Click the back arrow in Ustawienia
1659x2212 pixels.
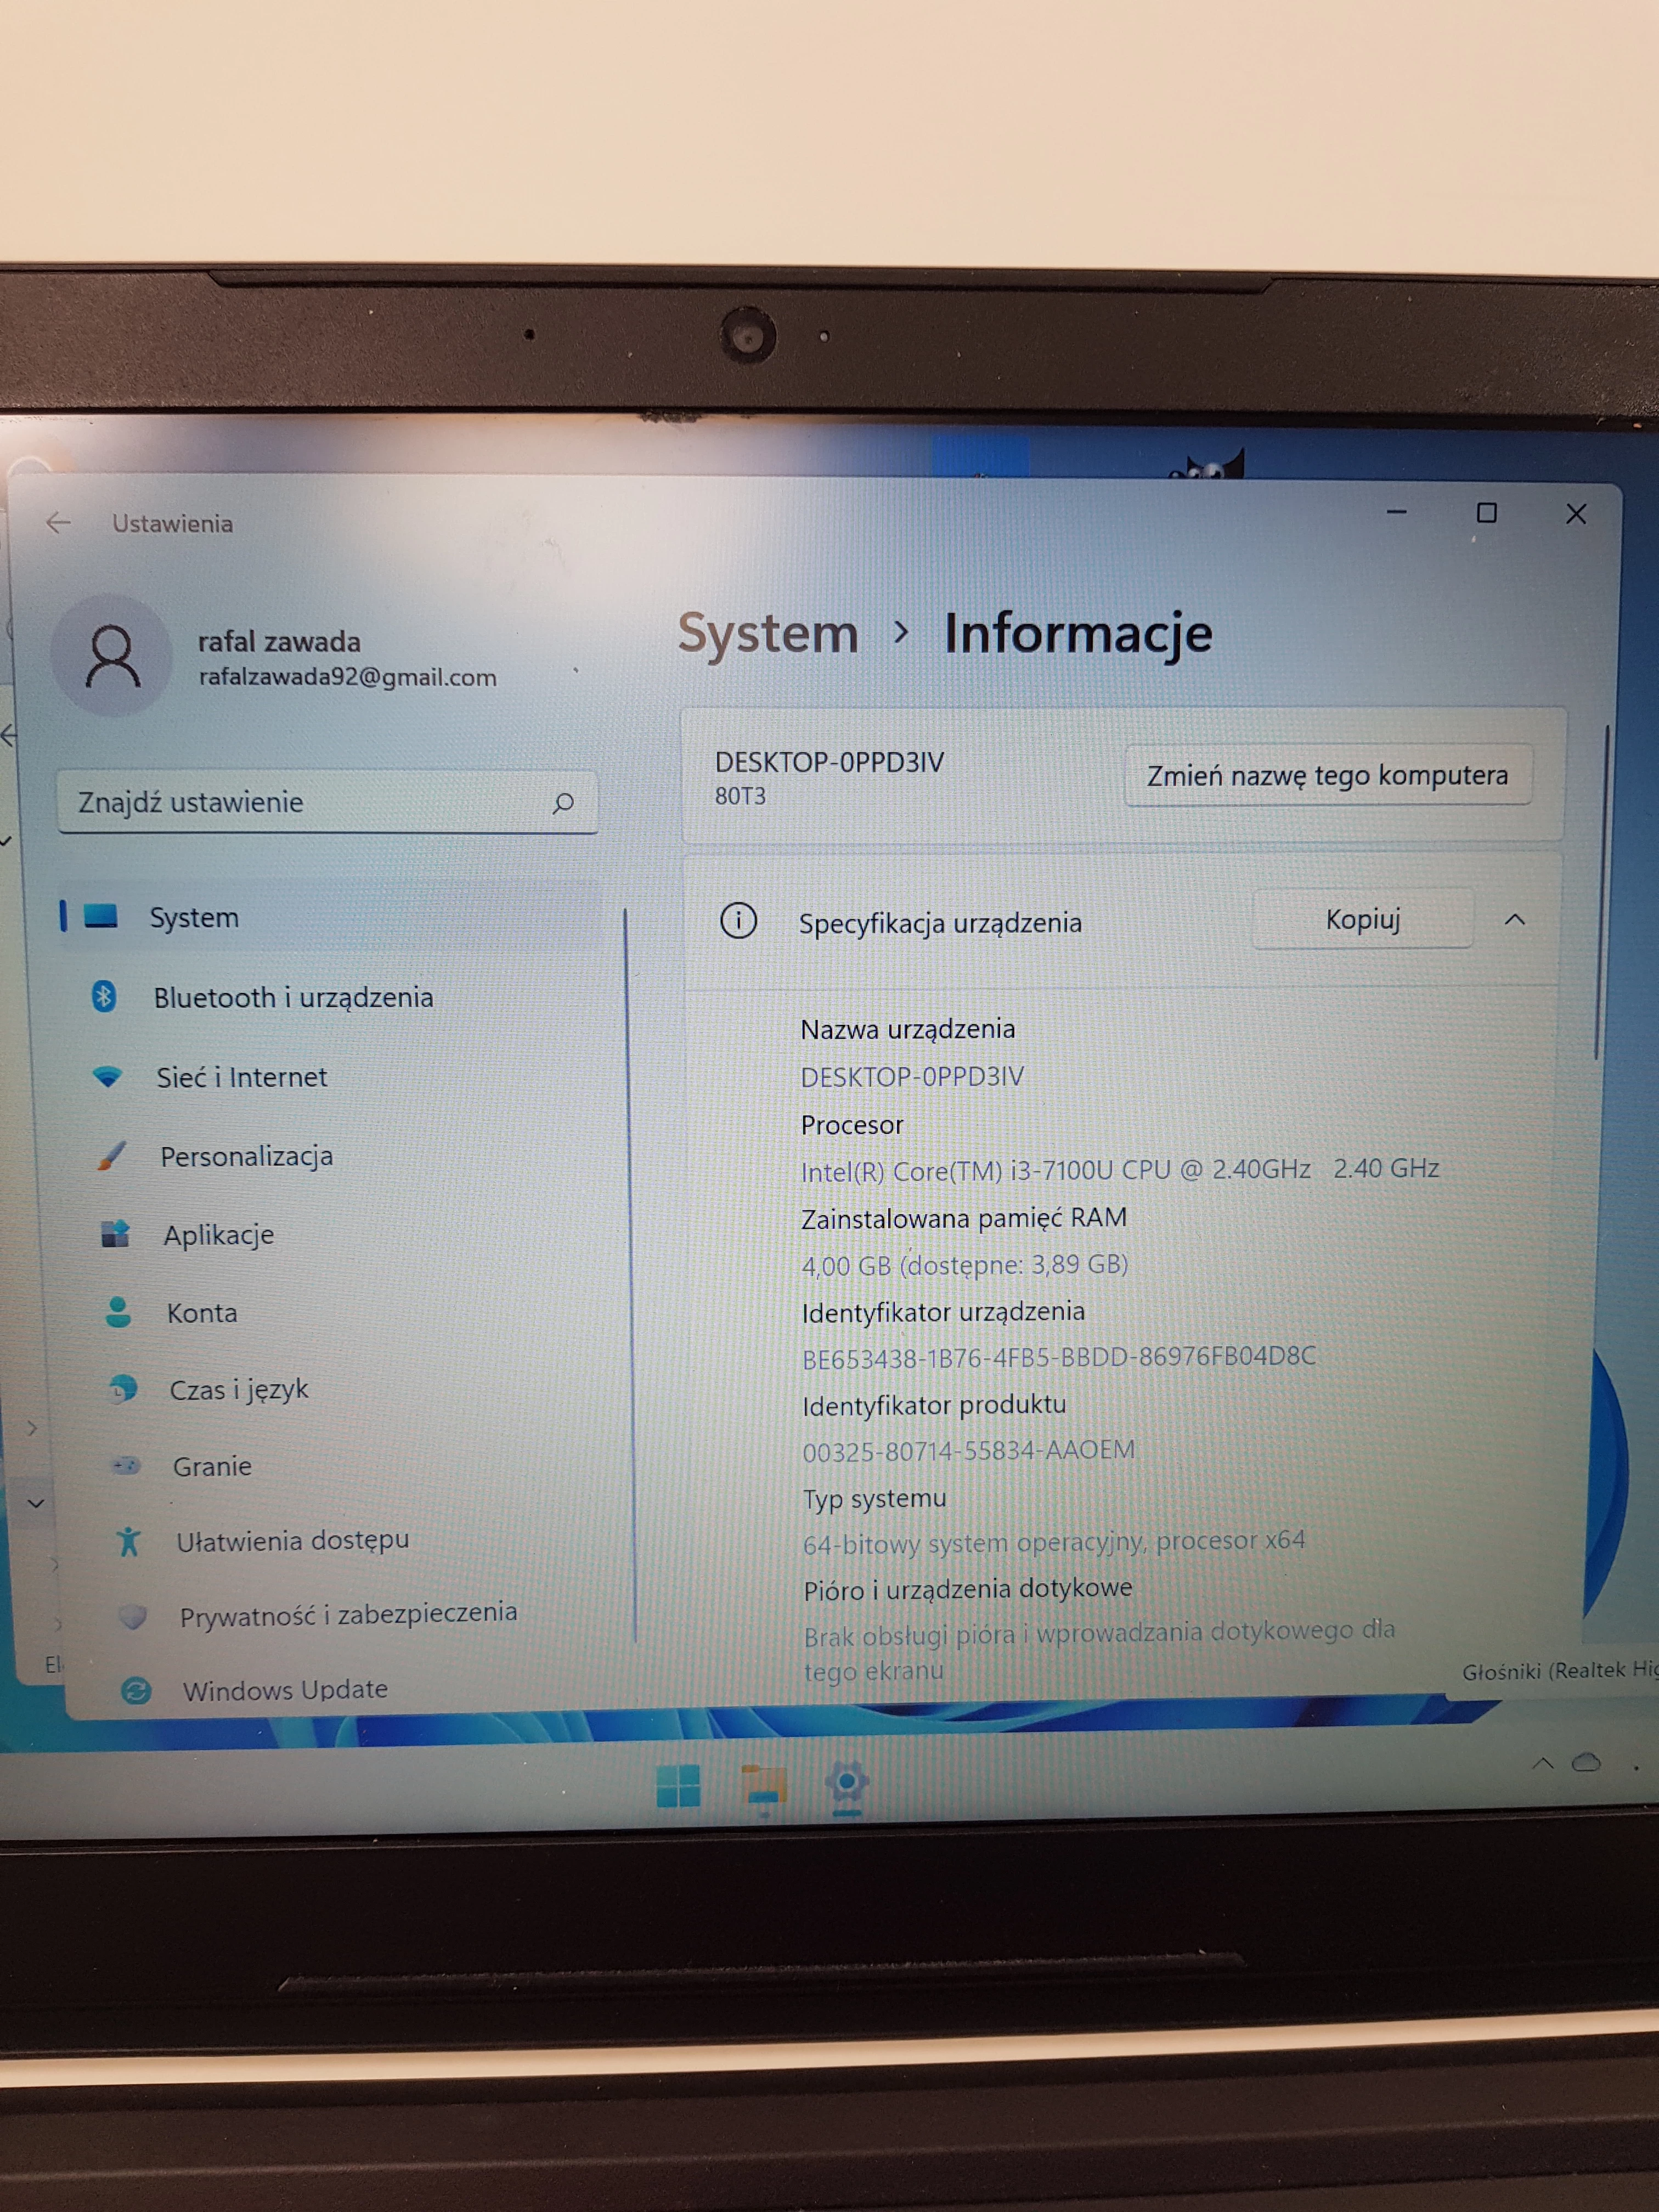click(59, 522)
